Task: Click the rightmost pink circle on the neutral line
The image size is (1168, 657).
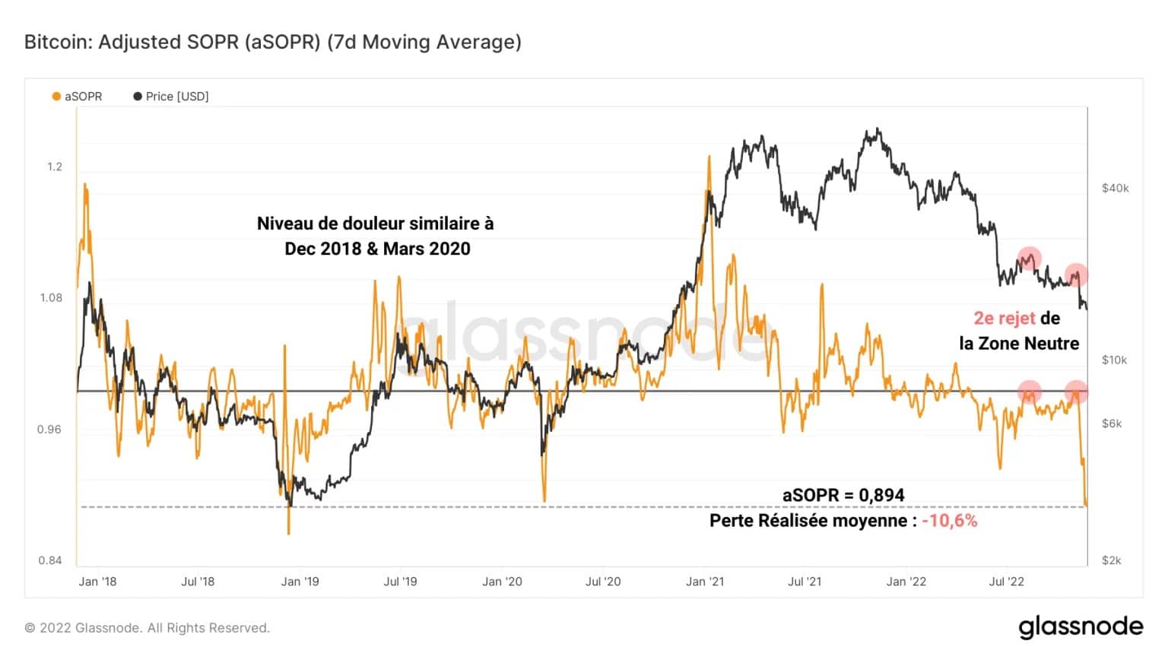Action: (1076, 392)
